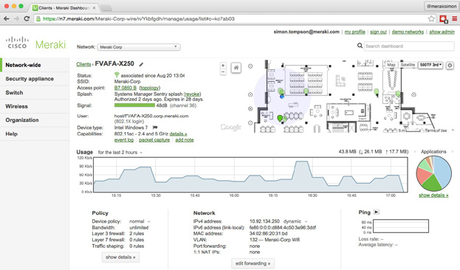
Task: Click the add note link
Action: click(x=185, y=140)
